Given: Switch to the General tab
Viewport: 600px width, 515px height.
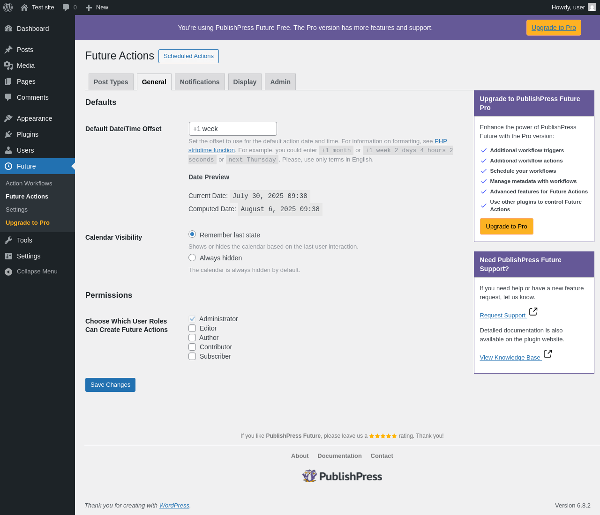Looking at the screenshot, I should (154, 82).
